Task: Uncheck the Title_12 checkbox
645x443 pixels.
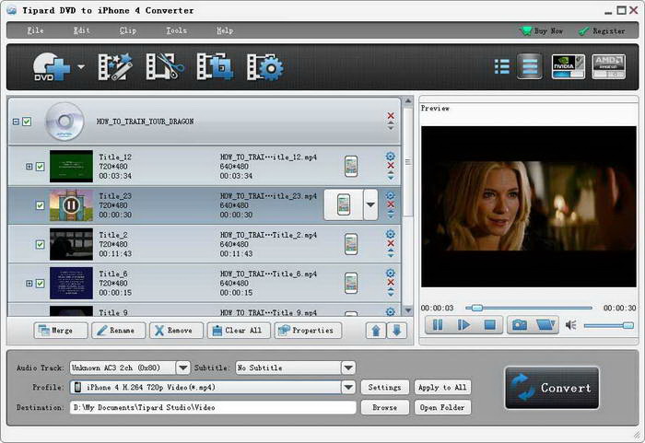Action: pos(40,167)
